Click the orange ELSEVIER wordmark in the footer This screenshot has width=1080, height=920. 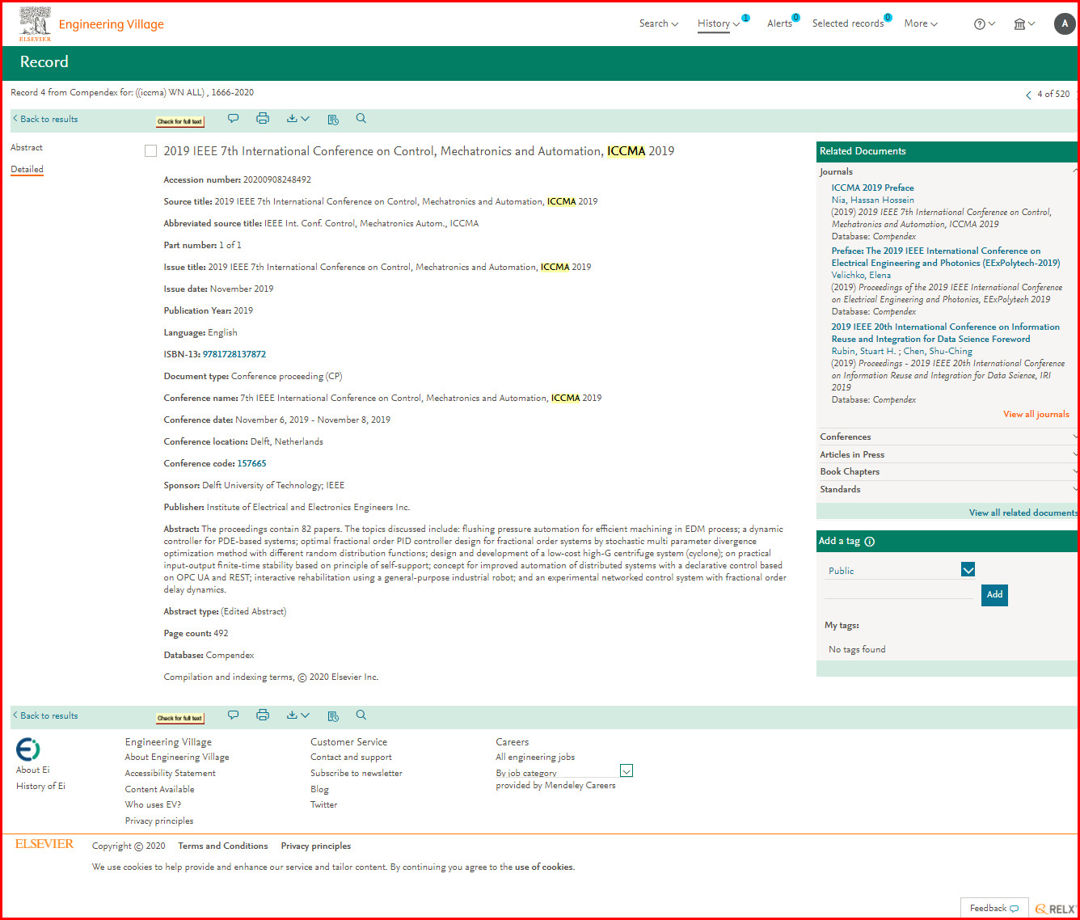pos(44,844)
